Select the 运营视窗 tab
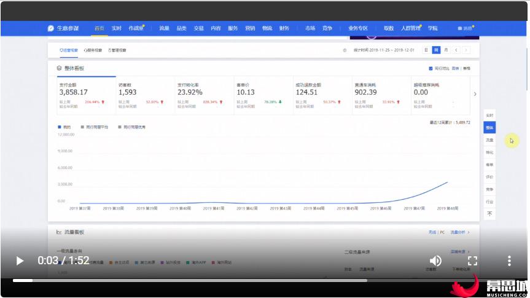Viewport: 530px width, 298px height. 69,50
